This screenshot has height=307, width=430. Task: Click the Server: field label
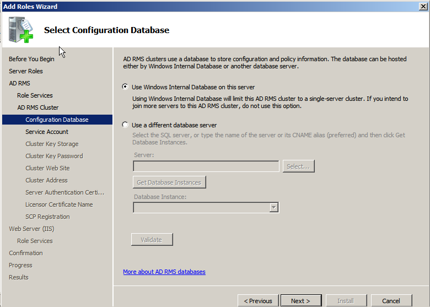coord(144,155)
